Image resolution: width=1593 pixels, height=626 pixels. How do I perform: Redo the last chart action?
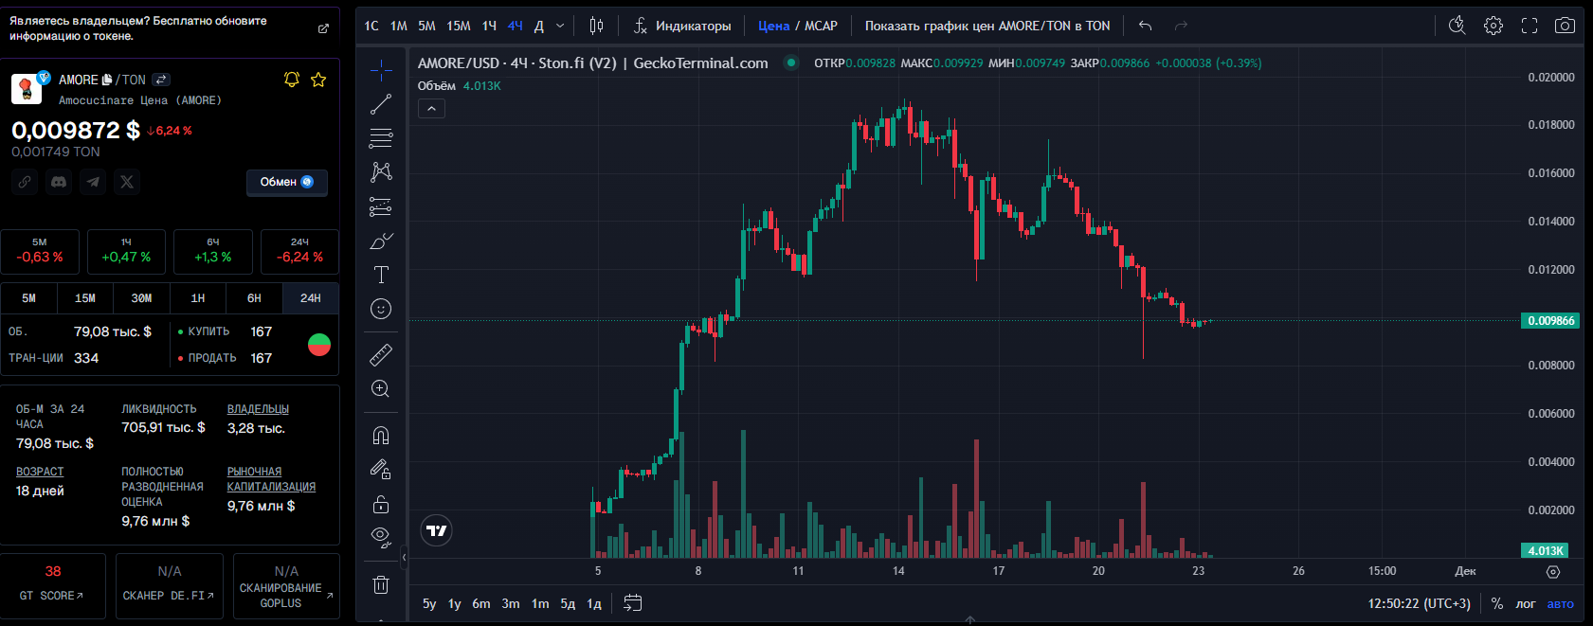coord(1181,26)
